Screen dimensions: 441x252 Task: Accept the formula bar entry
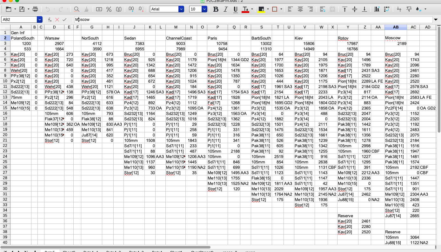pyautogui.click(x=64, y=20)
